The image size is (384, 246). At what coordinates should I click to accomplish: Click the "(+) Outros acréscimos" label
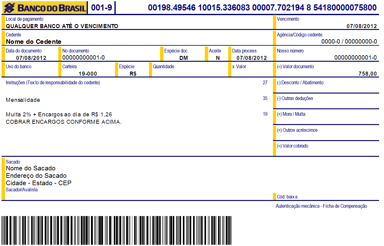297,130
